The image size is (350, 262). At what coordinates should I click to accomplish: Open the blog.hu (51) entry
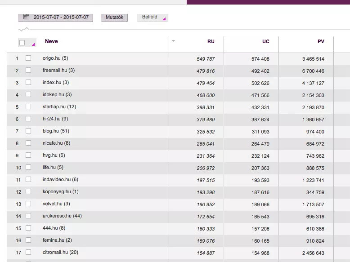click(x=56, y=131)
